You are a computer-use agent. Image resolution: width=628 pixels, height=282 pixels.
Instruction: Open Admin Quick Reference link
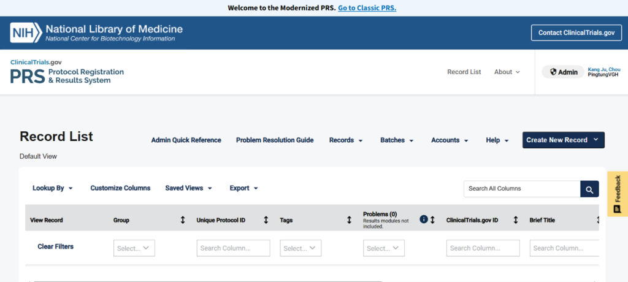[x=186, y=140]
